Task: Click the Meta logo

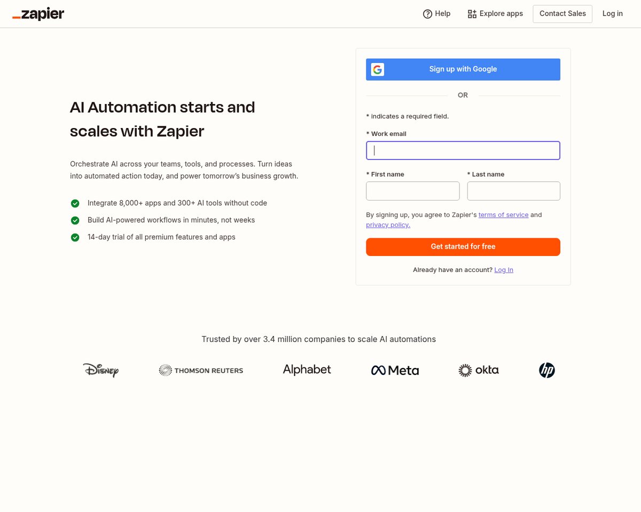Action: (395, 370)
